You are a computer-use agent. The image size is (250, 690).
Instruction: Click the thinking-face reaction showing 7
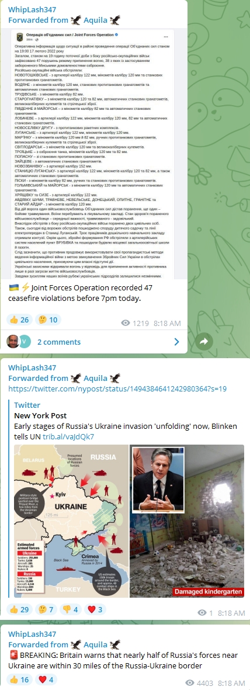tap(47, 609)
